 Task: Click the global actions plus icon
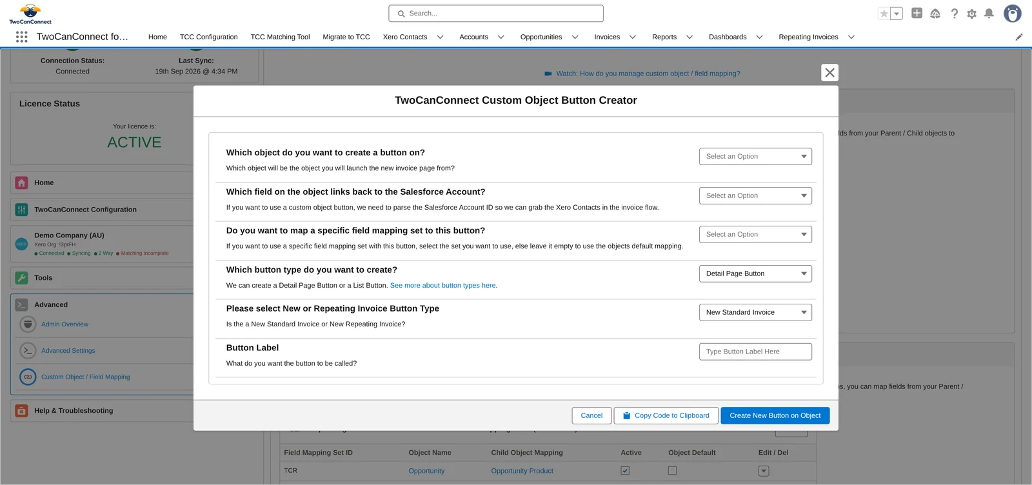(x=917, y=13)
